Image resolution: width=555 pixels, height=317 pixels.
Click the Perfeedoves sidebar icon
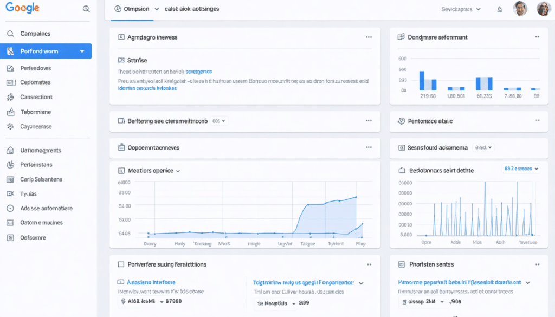(x=10, y=68)
